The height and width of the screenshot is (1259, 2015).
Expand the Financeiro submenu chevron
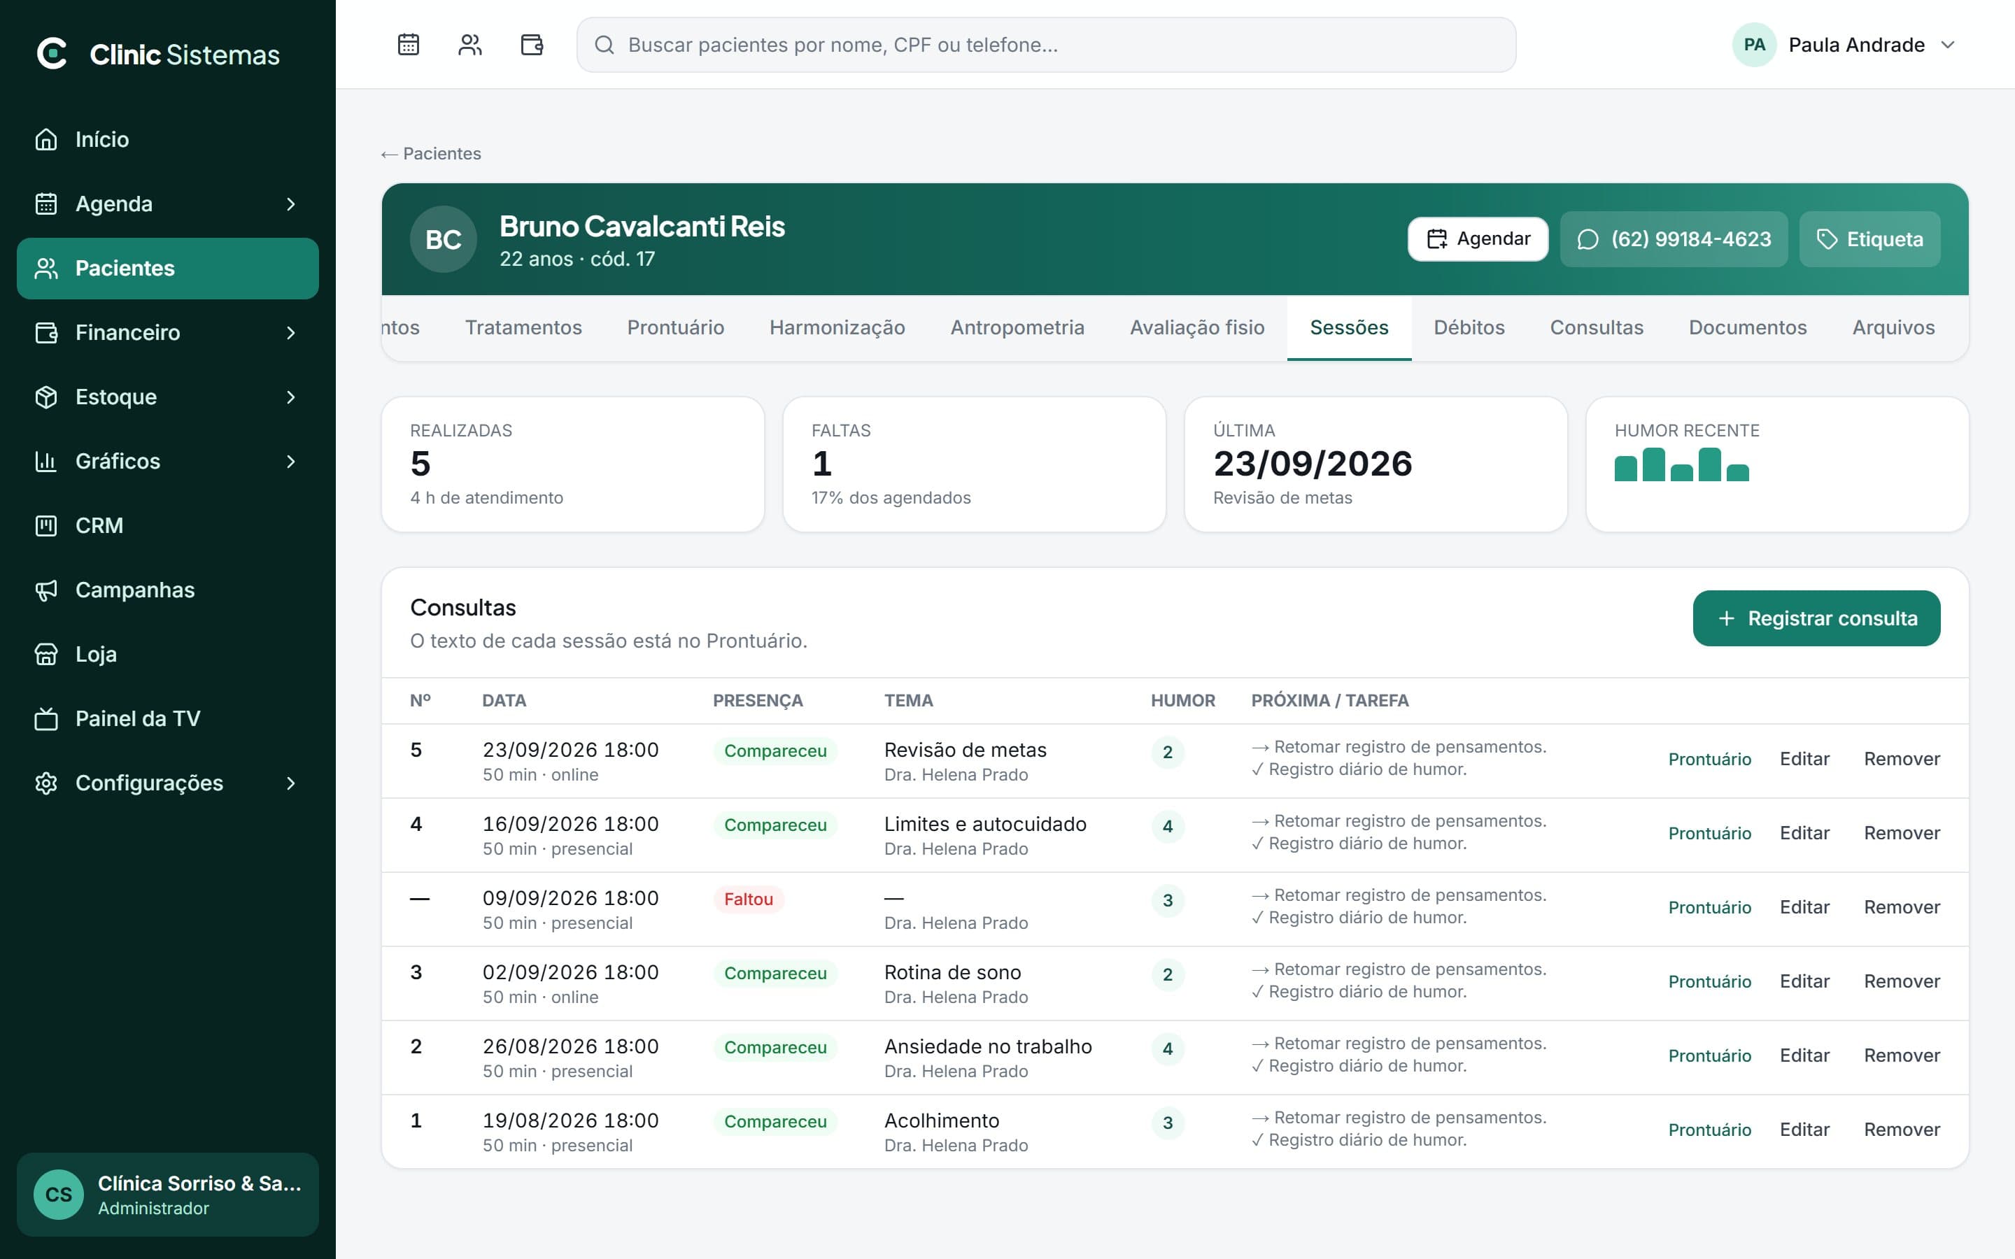pyautogui.click(x=290, y=333)
